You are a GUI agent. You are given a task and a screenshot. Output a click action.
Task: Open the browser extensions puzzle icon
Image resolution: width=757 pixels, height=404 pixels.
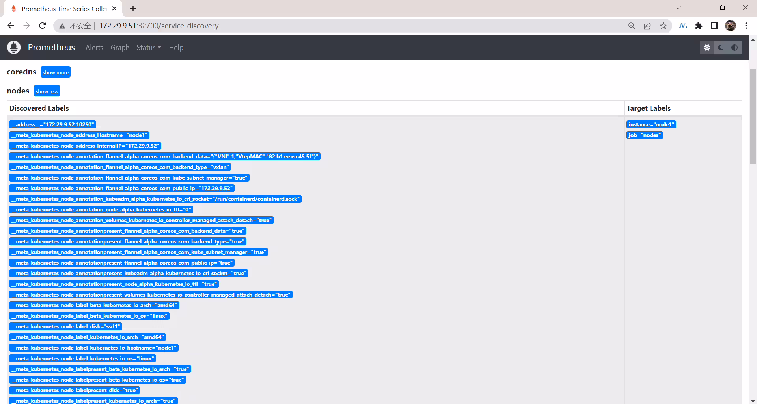[x=699, y=26]
